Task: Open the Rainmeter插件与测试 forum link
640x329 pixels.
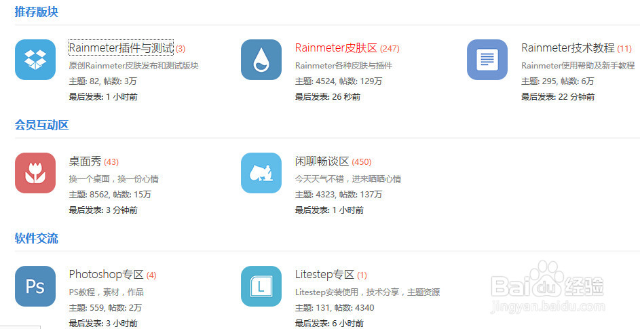Action: click(121, 48)
